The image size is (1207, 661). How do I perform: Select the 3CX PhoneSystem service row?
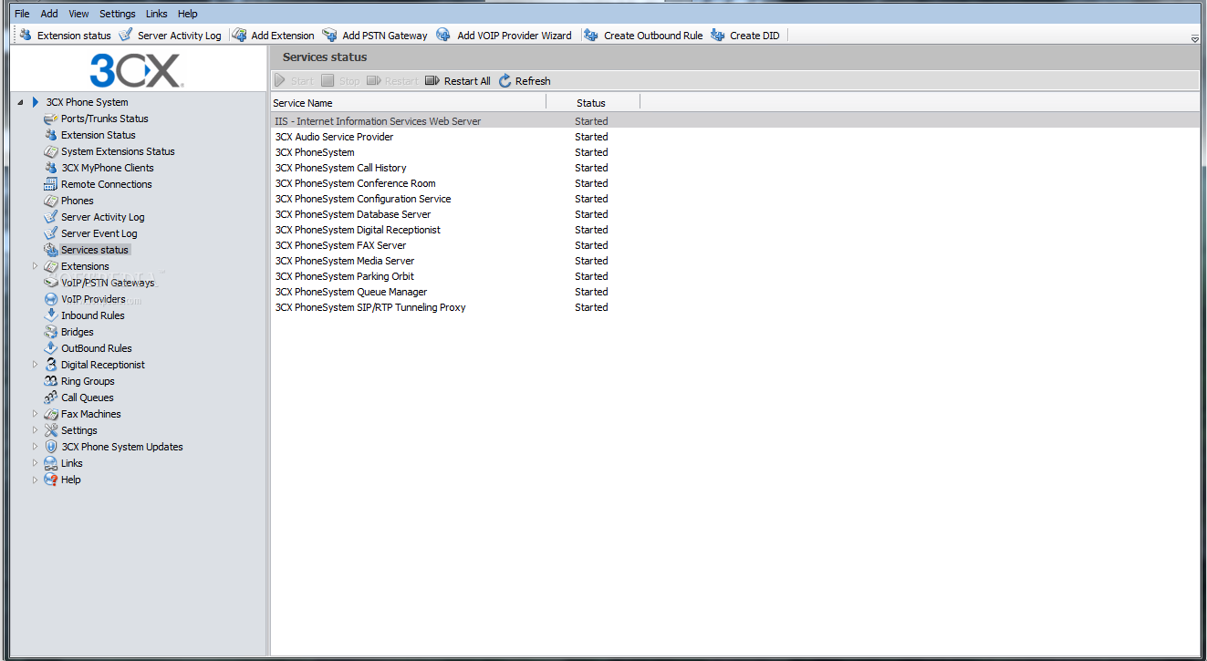(735, 152)
